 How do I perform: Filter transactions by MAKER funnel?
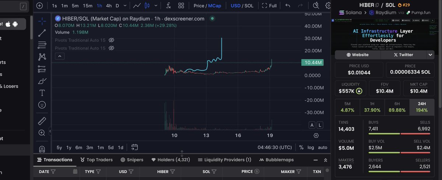click(x=299, y=172)
